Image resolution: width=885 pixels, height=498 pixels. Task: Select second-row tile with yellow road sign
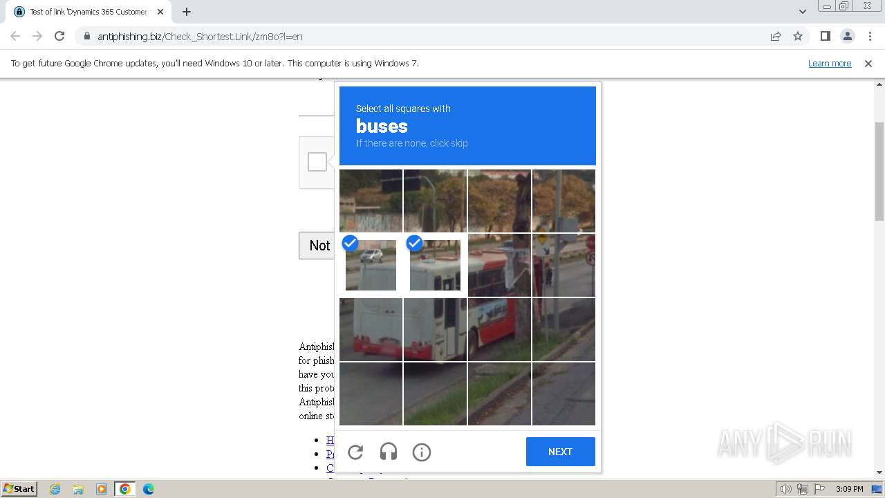(563, 265)
